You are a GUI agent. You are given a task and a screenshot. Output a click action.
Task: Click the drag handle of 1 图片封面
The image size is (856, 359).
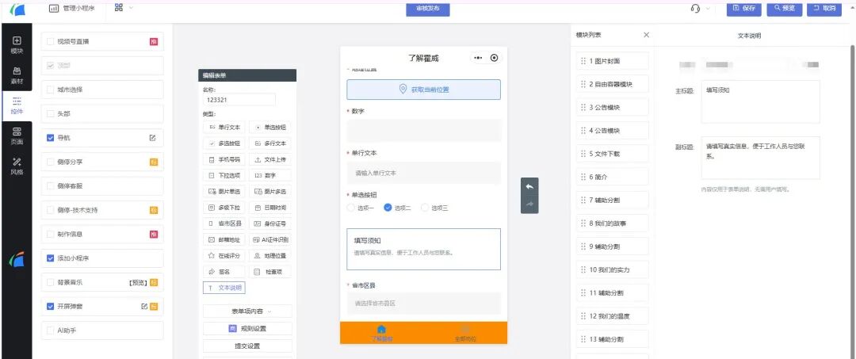(x=583, y=61)
